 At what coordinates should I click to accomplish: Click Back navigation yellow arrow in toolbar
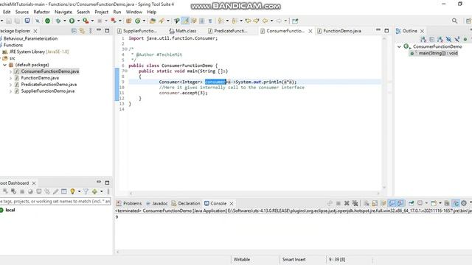click(x=265, y=21)
